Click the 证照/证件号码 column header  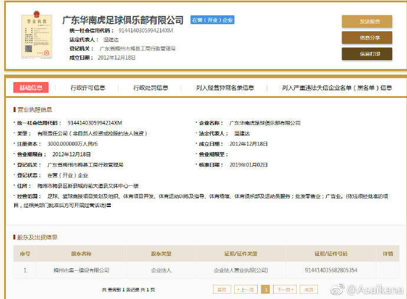[331, 254]
